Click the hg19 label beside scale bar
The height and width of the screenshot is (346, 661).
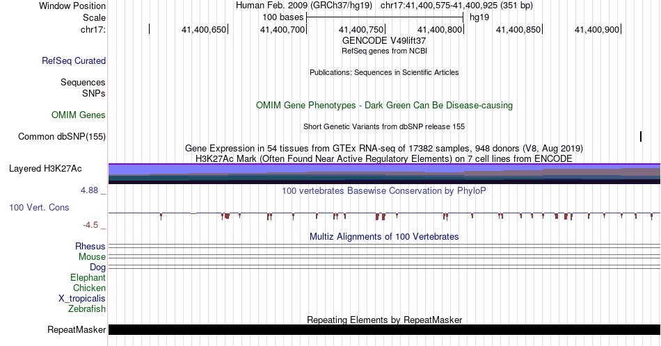(x=479, y=17)
